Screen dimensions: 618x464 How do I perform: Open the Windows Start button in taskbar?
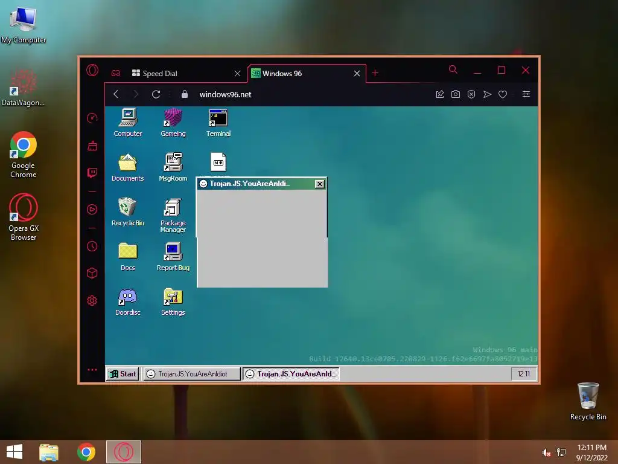pyautogui.click(x=14, y=452)
